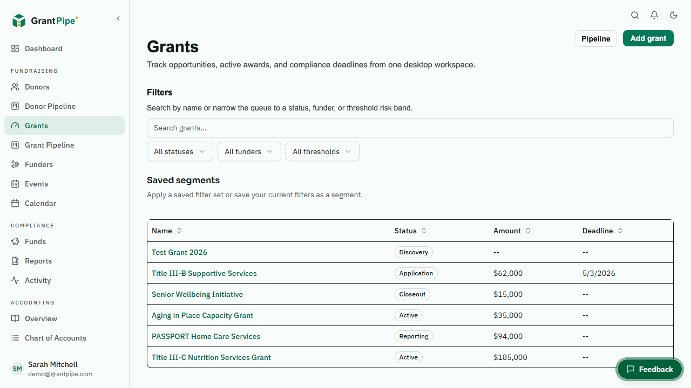Screen dimensions: 691x388
Task: Sort by Amount column arrows
Action: (528, 231)
